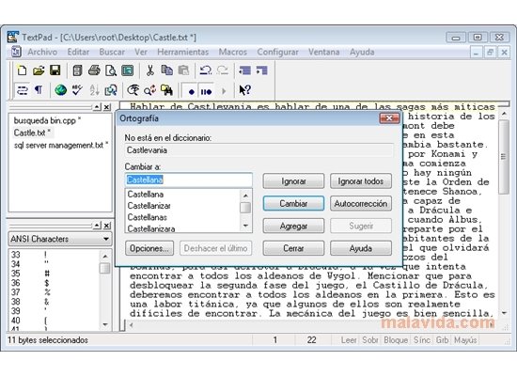Click the editor horizontal scroll left arrow

(x=132, y=325)
